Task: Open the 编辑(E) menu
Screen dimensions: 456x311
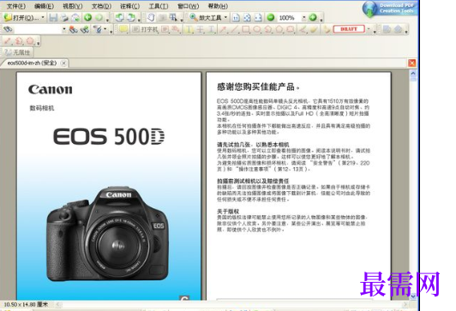Action: tap(44, 6)
